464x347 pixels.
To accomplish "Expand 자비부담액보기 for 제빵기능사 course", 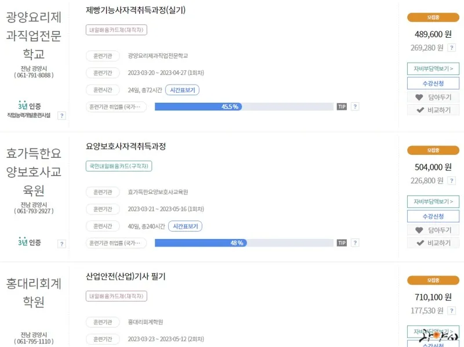I will pyautogui.click(x=433, y=68).
